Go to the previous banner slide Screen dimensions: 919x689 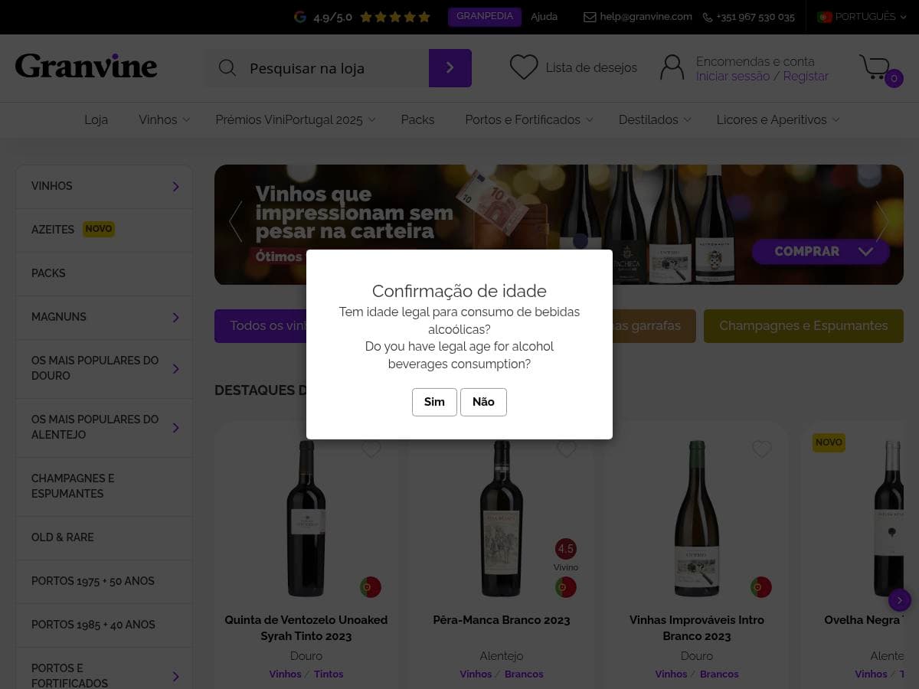pos(236,221)
